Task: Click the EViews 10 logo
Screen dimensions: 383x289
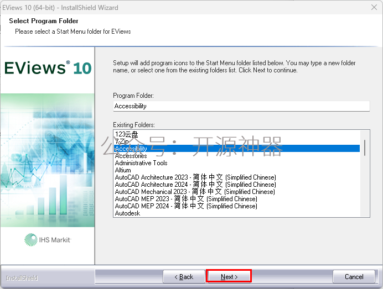Action: (48, 68)
